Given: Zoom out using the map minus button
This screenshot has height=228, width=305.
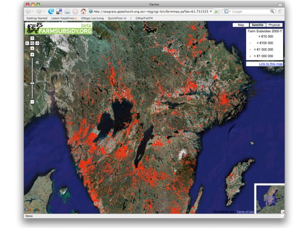Looking at the screenshot, I should point(32,102).
